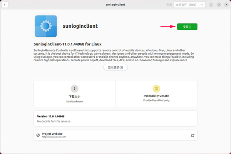Click the external link icon on Project Website
The height and width of the screenshot is (154, 231).
(193, 135)
